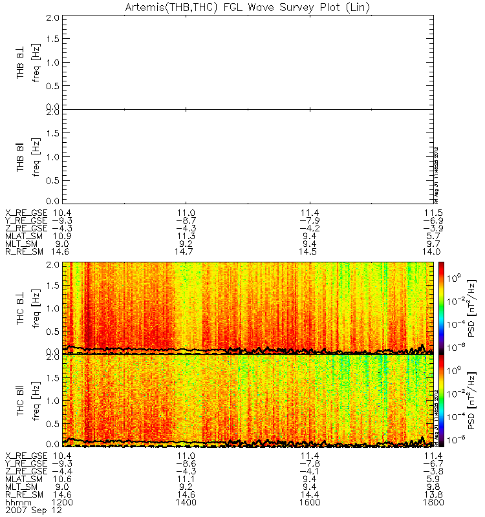
Task: Click the MLAT_SM value '10.6'
Action: coord(62,479)
